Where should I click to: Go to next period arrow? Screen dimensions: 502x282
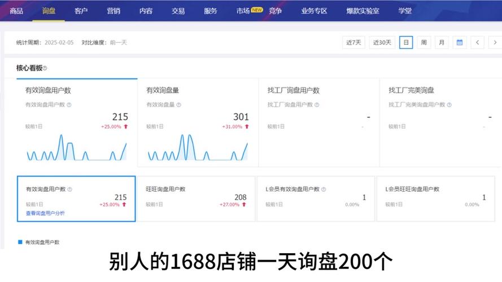tap(495, 42)
